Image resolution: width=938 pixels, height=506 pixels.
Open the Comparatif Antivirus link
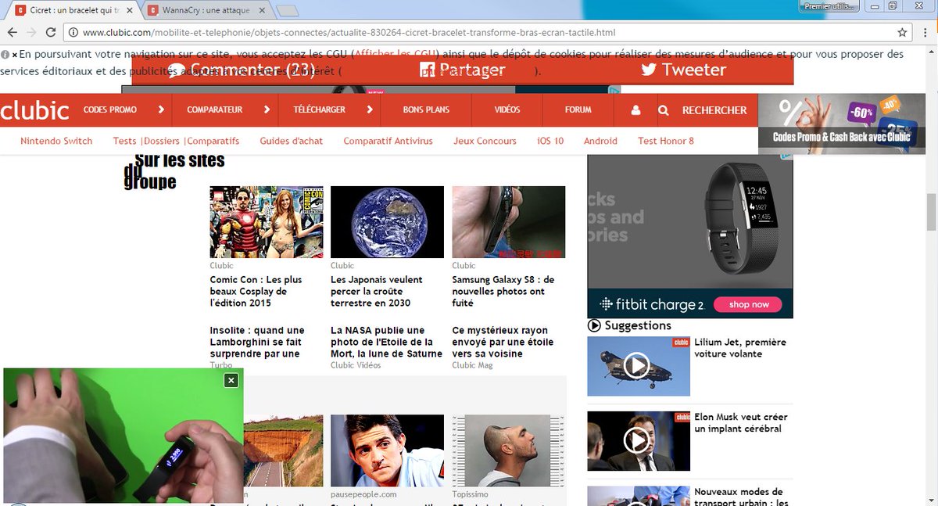pyautogui.click(x=388, y=141)
